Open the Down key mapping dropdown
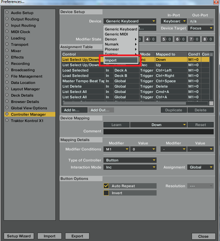Screen dimensions: 220x241 click(159, 125)
